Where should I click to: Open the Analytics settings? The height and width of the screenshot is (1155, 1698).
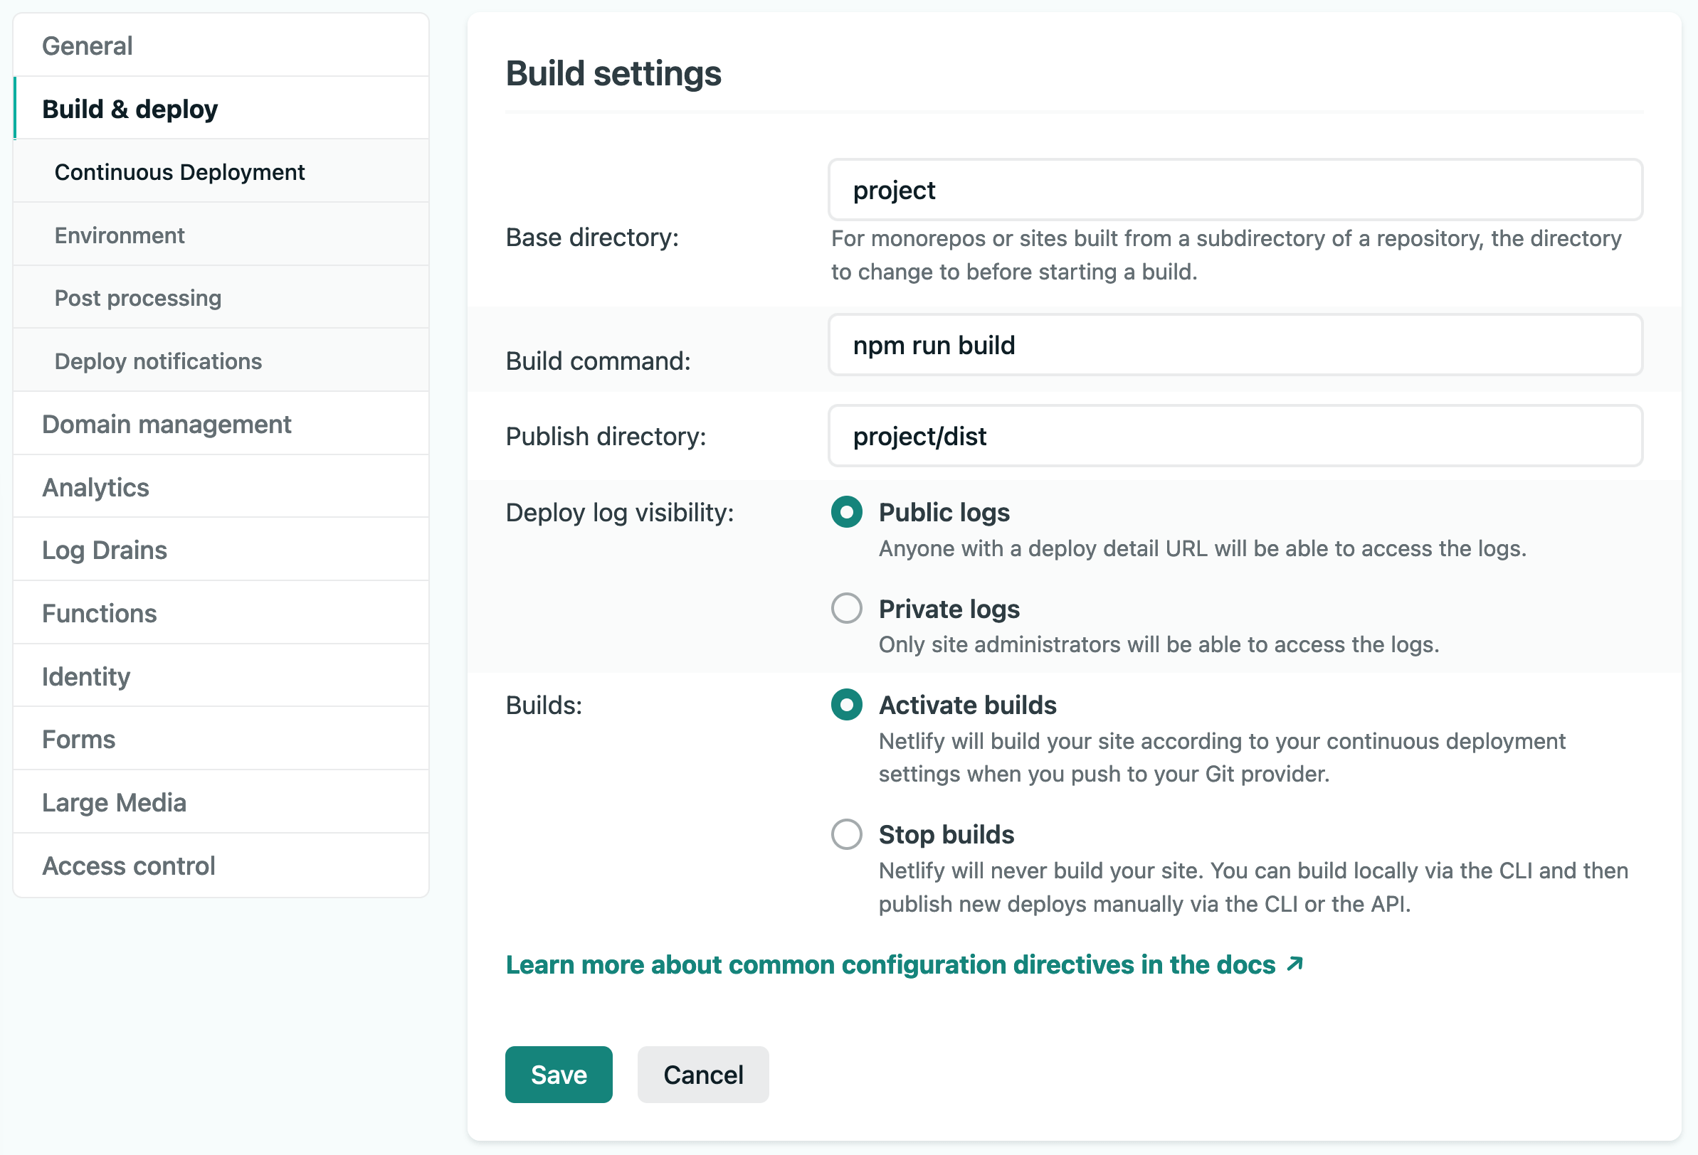point(95,487)
